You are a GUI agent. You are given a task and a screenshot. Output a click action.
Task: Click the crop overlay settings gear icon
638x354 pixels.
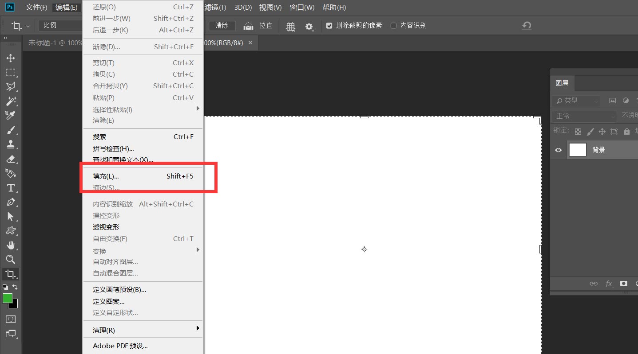(309, 26)
